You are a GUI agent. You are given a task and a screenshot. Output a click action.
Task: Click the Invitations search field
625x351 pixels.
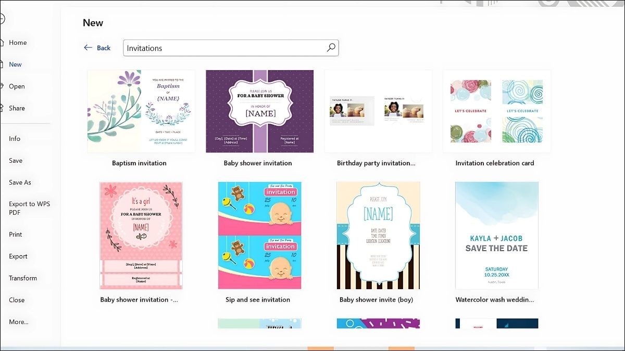231,48
